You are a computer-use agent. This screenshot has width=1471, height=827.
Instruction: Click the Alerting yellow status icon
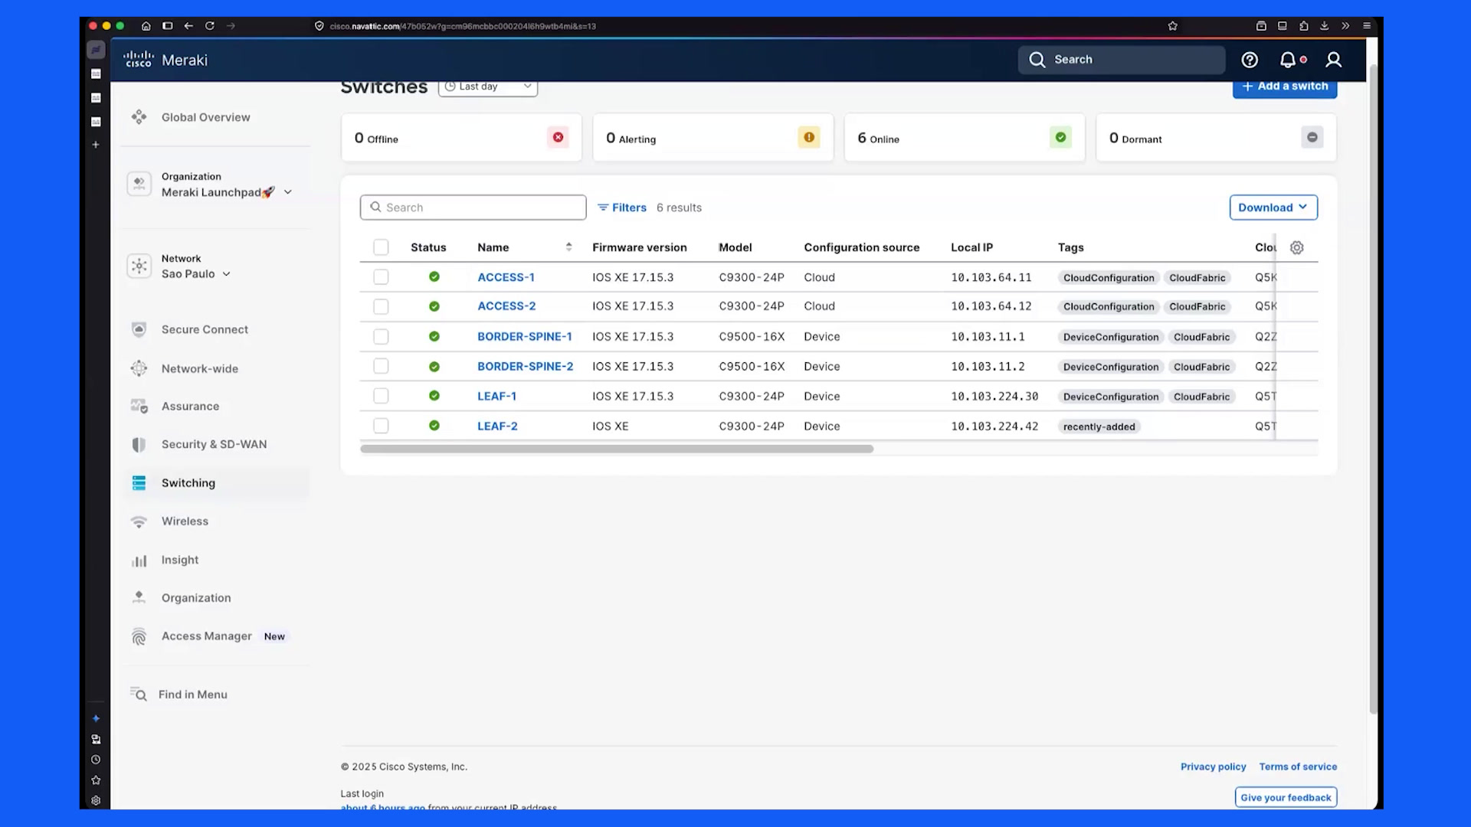click(x=809, y=137)
